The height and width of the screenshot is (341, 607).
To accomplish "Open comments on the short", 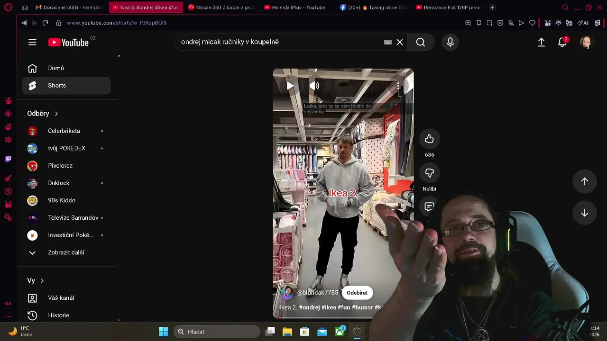I will (429, 206).
